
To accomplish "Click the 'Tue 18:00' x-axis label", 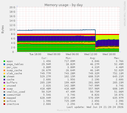I will [35, 54].
